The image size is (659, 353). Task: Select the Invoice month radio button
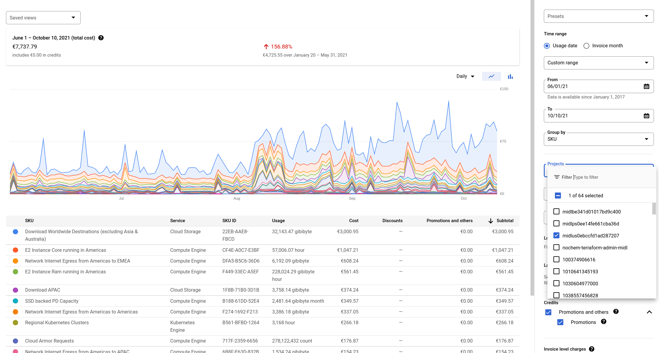coord(586,46)
